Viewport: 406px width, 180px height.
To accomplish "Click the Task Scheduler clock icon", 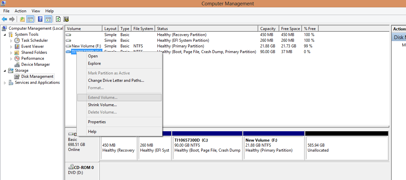I will pyautogui.click(x=17, y=40).
